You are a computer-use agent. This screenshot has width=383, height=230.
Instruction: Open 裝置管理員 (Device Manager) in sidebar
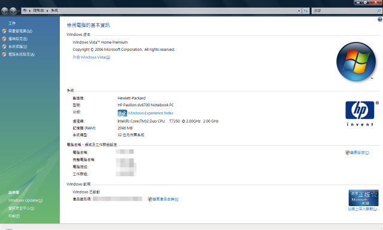pyautogui.click(x=20, y=31)
